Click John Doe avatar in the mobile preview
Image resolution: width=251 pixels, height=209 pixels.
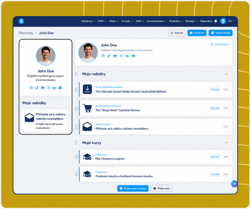[46, 56]
